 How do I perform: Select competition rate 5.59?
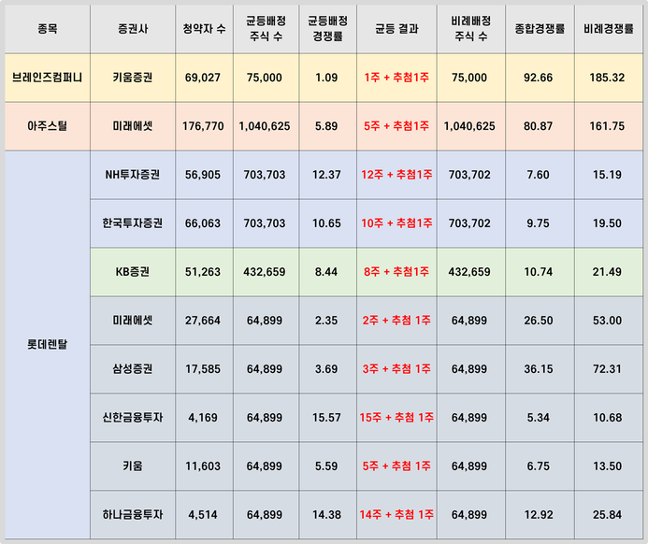click(326, 465)
